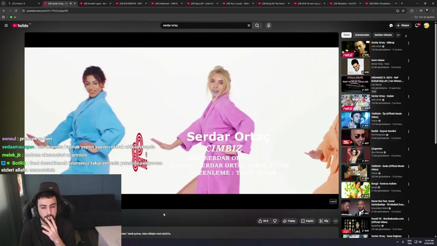Open the apps grid in bookmarks bar
The image size is (437, 246).
[x=3, y=17]
